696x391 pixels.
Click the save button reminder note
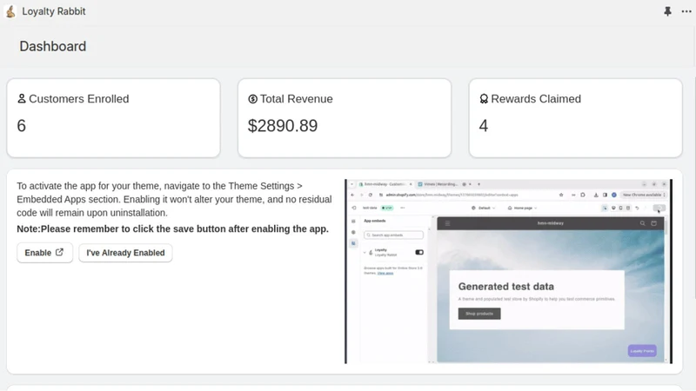(172, 229)
